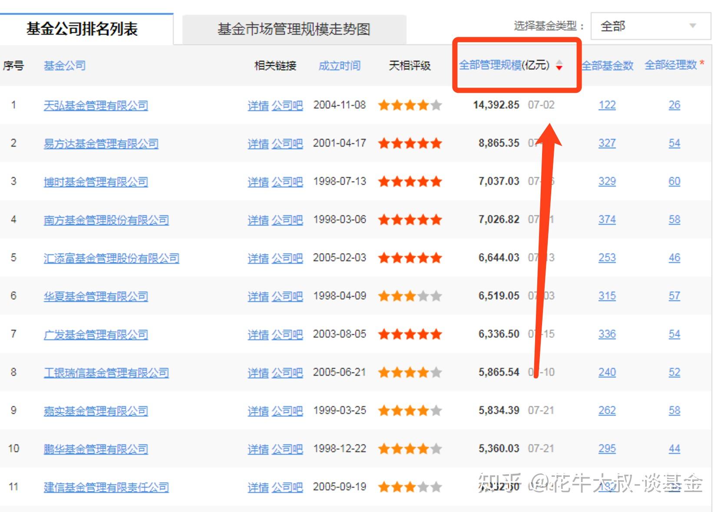Open 广发基金管理有限公司 company page
Viewport: 721px width, 512px height.
pyautogui.click(x=96, y=335)
